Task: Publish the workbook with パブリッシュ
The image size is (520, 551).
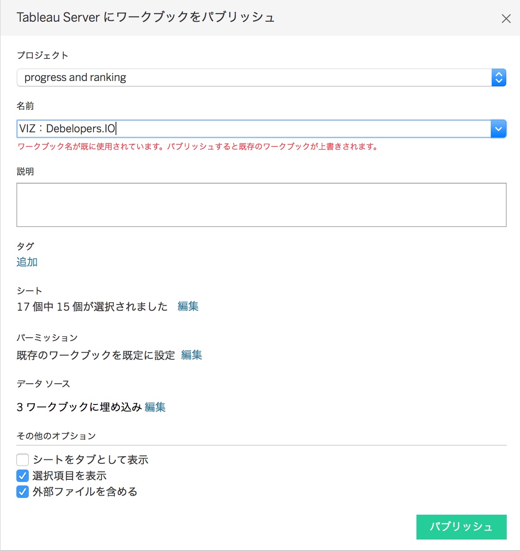Action: pyautogui.click(x=461, y=527)
